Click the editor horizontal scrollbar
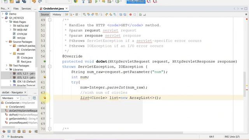 tap(118, 133)
